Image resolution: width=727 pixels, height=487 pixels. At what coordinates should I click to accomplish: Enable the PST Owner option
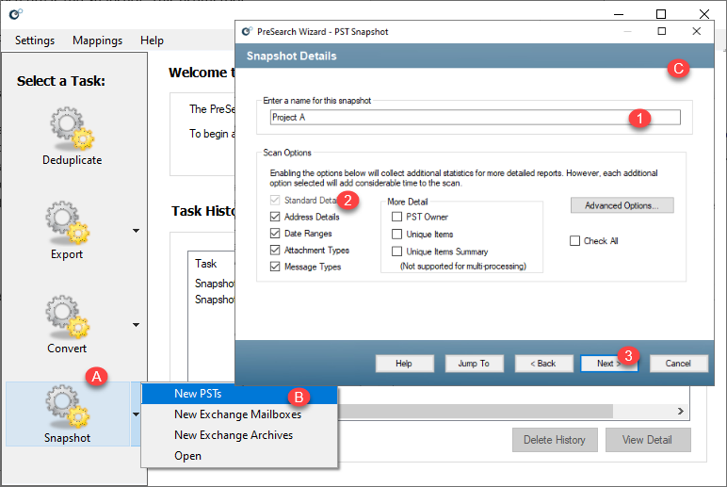397,218
